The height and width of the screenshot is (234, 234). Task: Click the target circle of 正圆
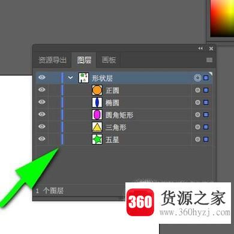197,90
